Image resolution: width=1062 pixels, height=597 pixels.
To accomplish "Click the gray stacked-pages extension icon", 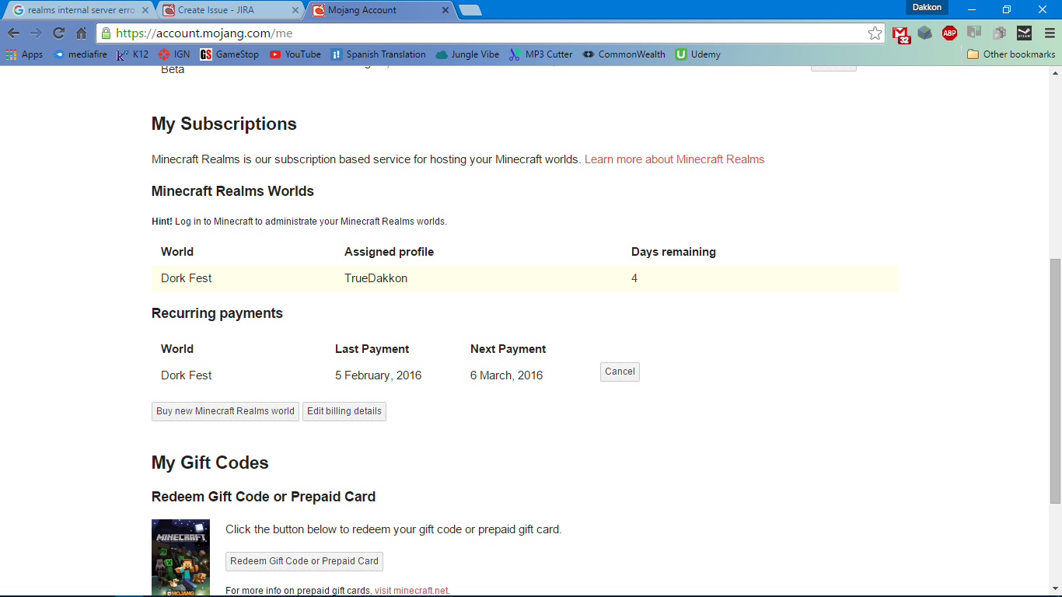I will pos(999,33).
